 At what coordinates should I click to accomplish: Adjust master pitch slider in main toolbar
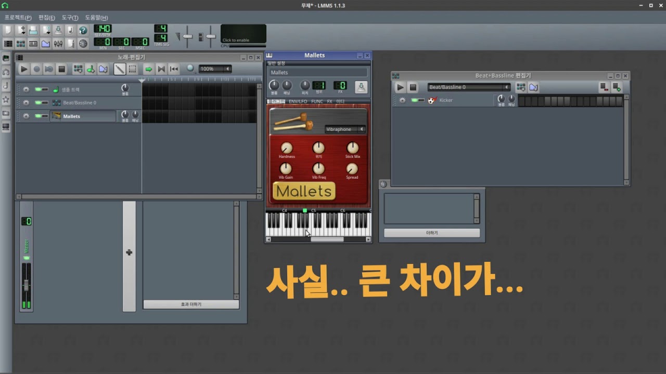(211, 36)
